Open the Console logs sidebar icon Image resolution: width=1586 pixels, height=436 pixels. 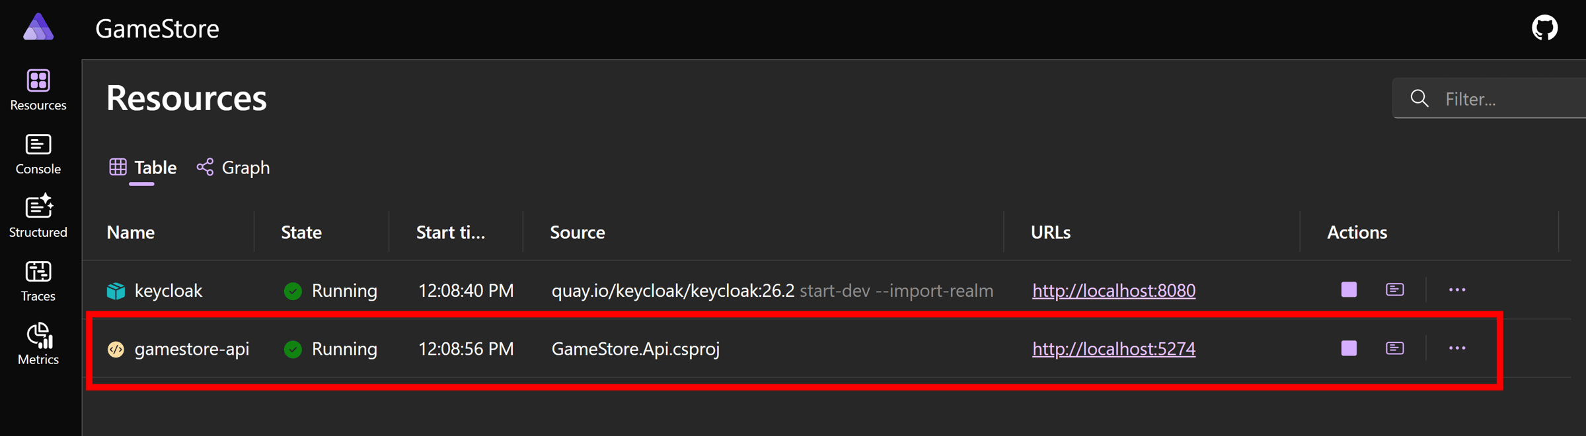[38, 154]
